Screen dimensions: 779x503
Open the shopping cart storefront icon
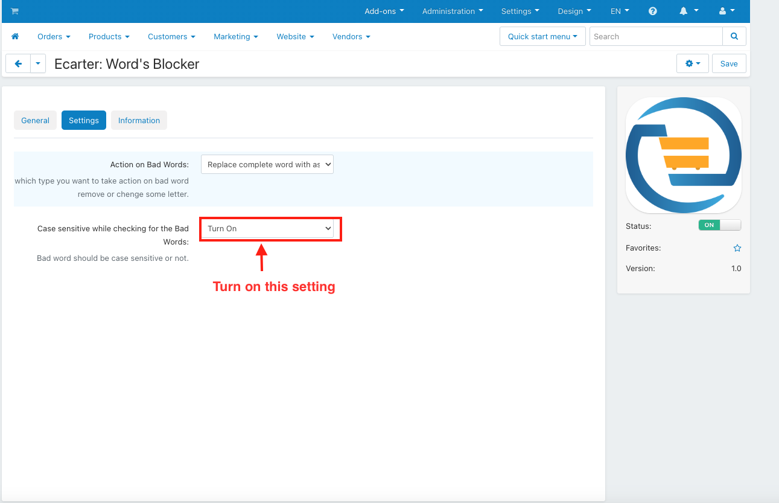pos(14,11)
